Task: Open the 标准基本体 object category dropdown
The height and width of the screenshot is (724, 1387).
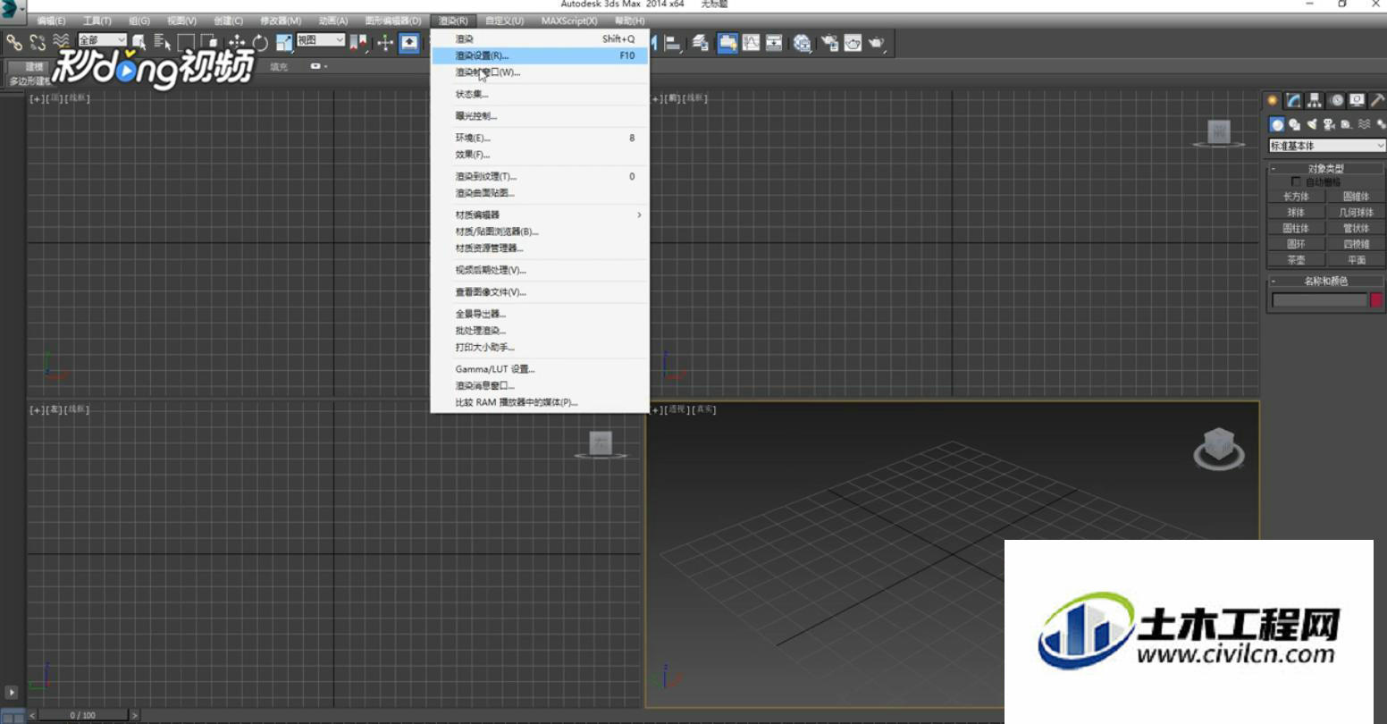Action: pos(1327,146)
